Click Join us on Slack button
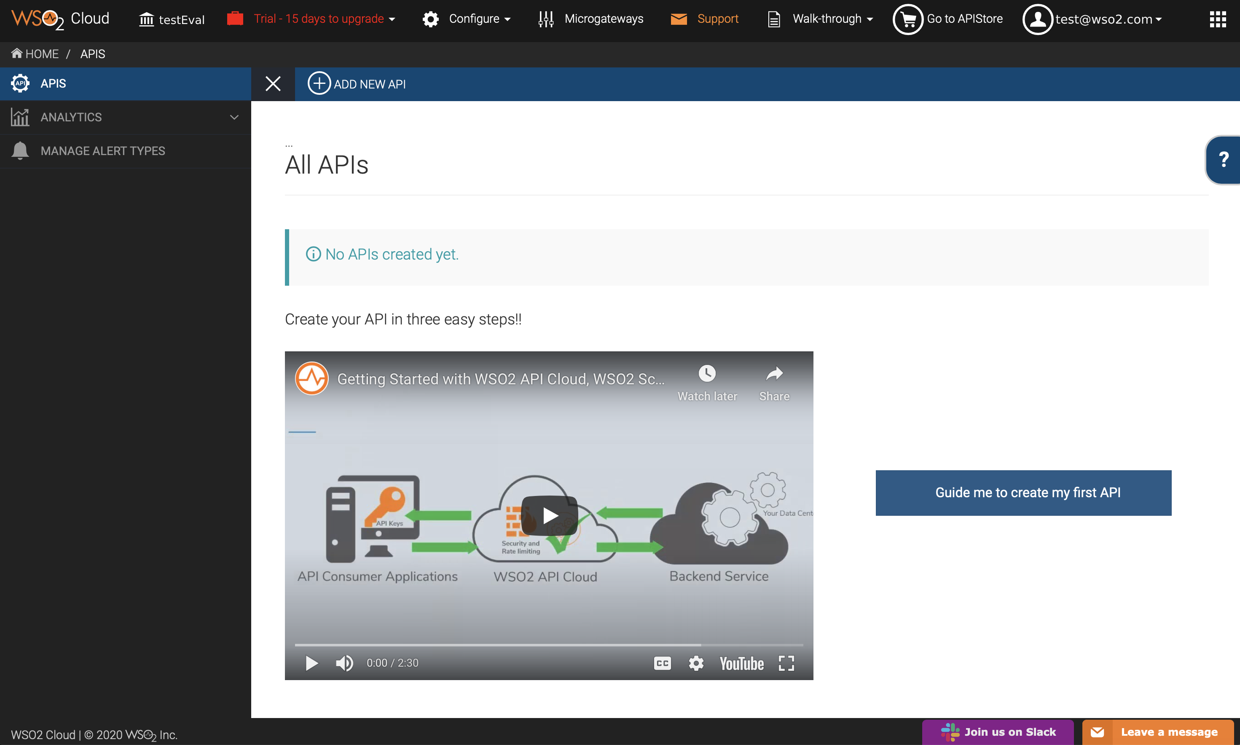This screenshot has width=1240, height=745. (998, 732)
